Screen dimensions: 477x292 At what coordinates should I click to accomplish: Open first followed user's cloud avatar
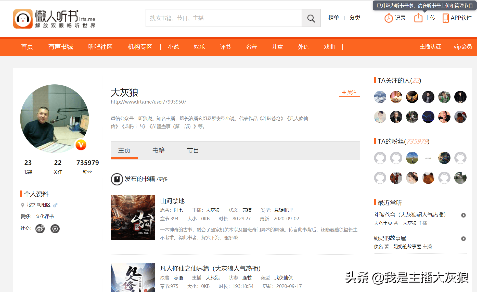click(380, 97)
